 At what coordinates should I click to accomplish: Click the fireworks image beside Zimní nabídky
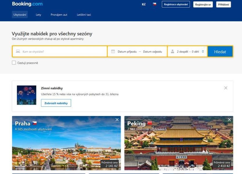26,95
